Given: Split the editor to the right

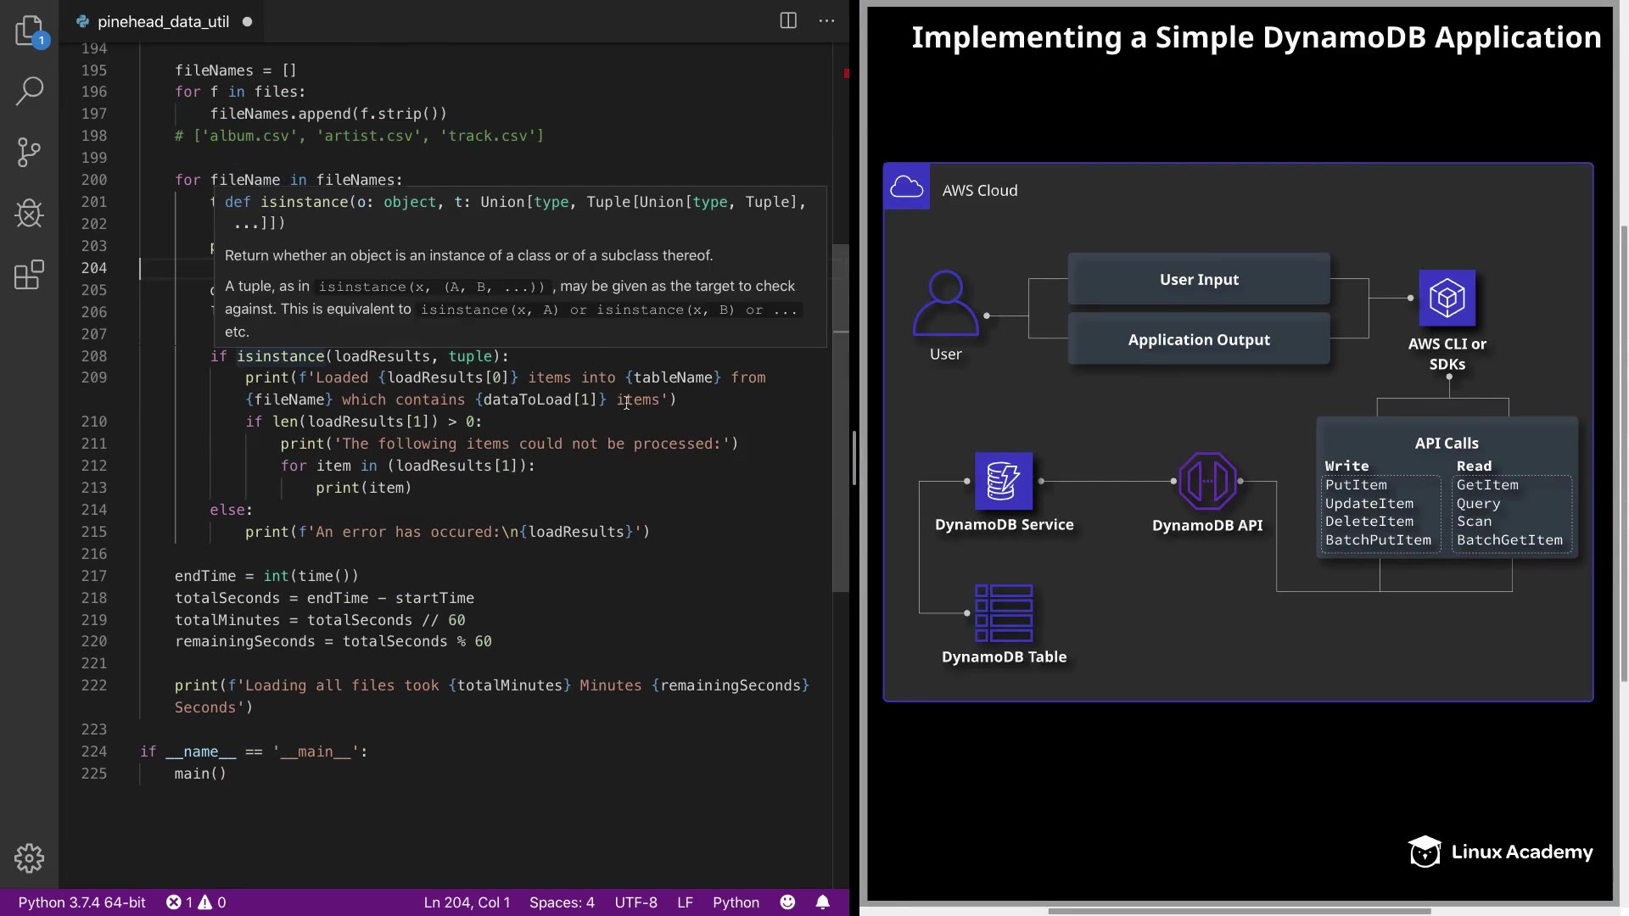Looking at the screenshot, I should click(788, 21).
